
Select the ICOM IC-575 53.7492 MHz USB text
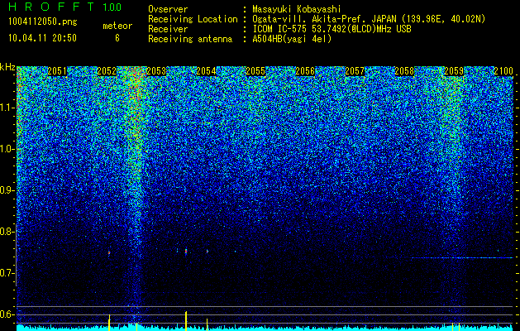pos(332,29)
